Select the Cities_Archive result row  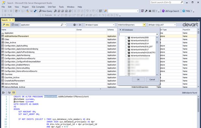tap(99, 43)
